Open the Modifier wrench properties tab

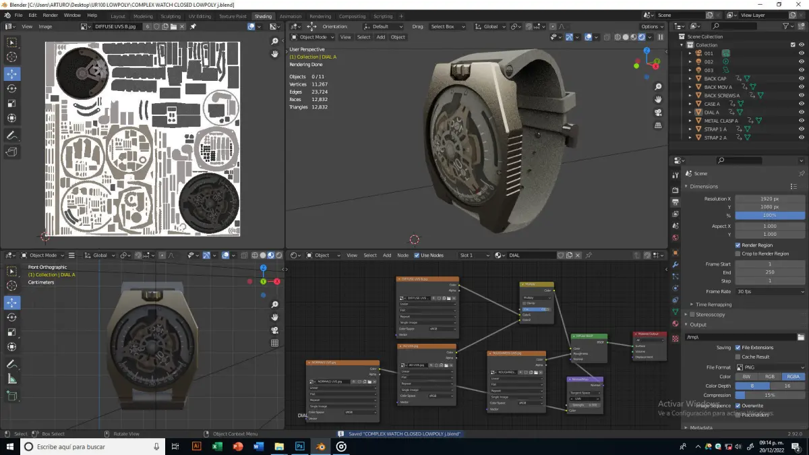pyautogui.click(x=676, y=264)
